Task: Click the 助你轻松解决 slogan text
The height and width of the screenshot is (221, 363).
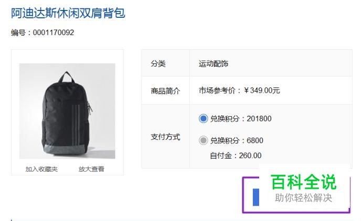Action: (x=304, y=198)
